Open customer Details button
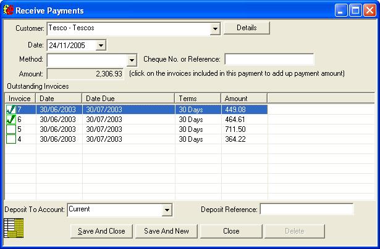 coord(247,28)
